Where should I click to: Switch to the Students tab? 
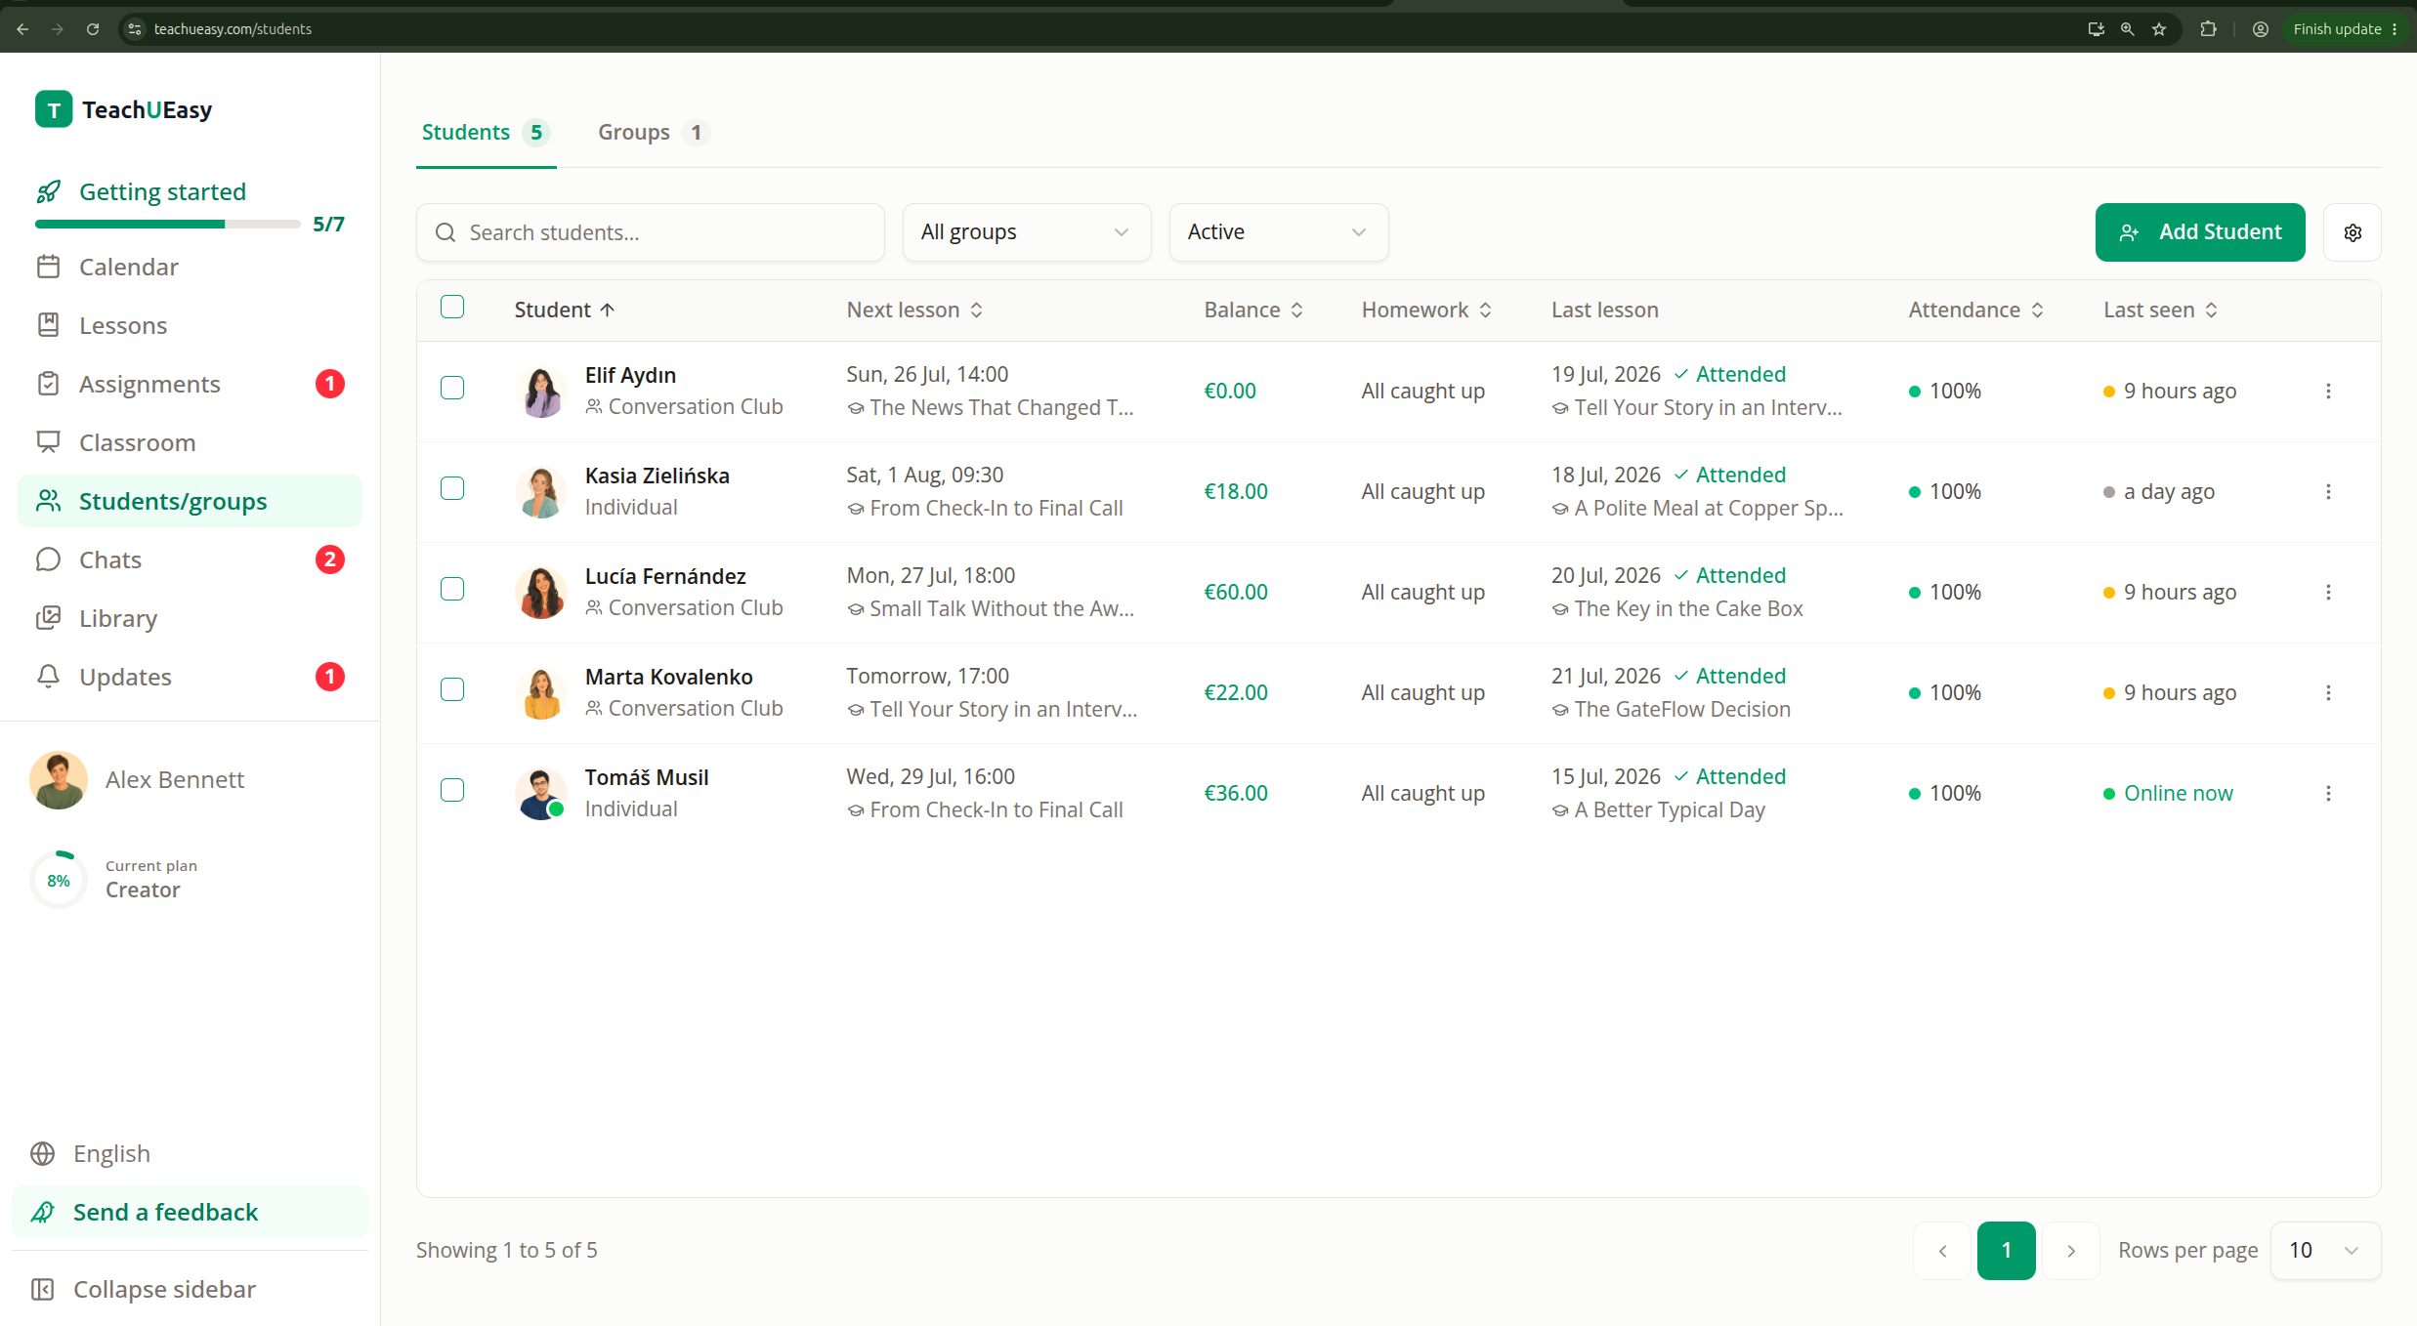[486, 132]
